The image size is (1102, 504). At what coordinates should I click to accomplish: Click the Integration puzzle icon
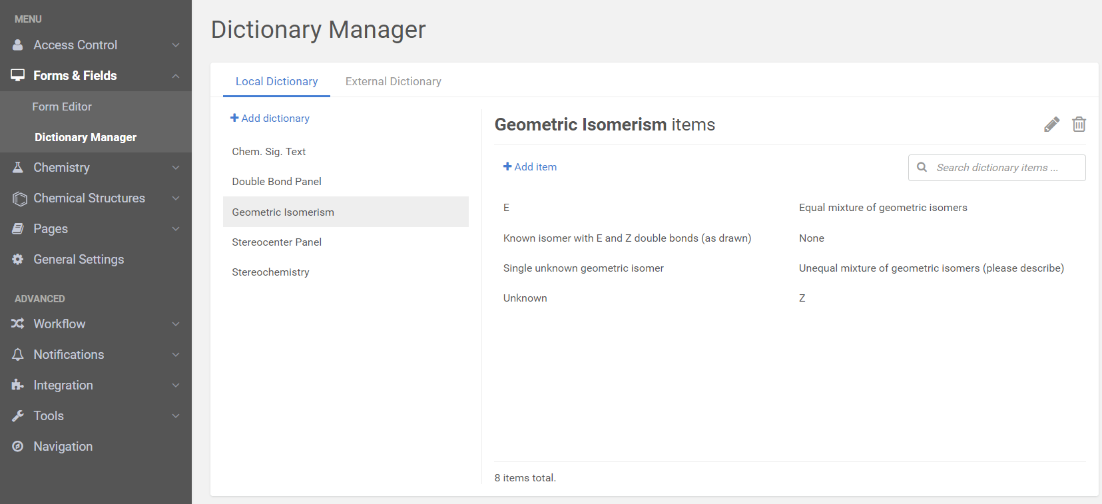[18, 385]
